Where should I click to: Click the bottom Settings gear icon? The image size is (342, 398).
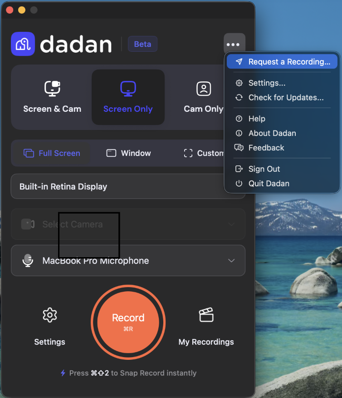click(x=49, y=315)
